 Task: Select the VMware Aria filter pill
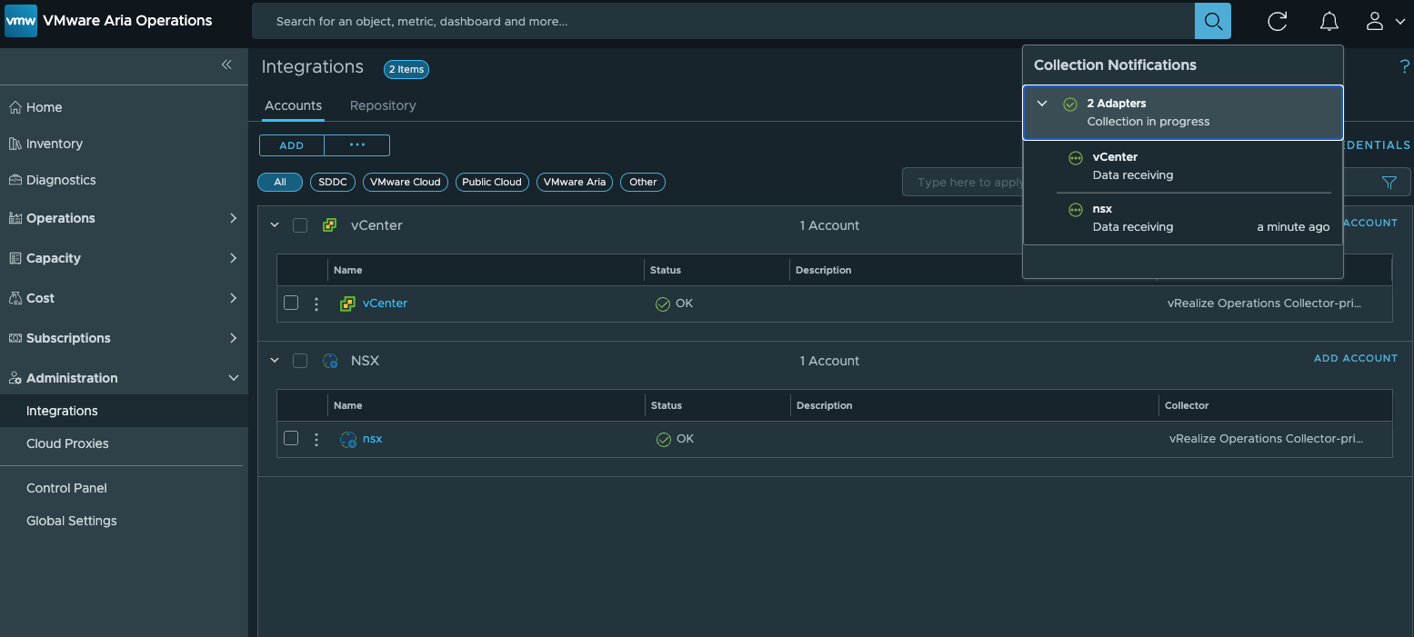click(x=575, y=182)
